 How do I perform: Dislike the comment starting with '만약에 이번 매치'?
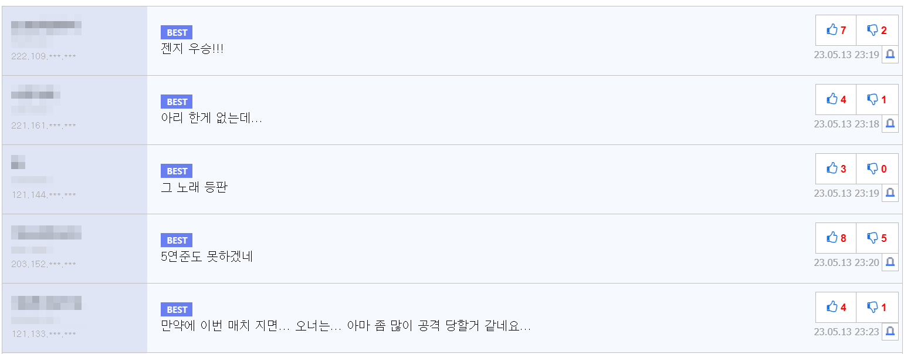click(x=877, y=308)
